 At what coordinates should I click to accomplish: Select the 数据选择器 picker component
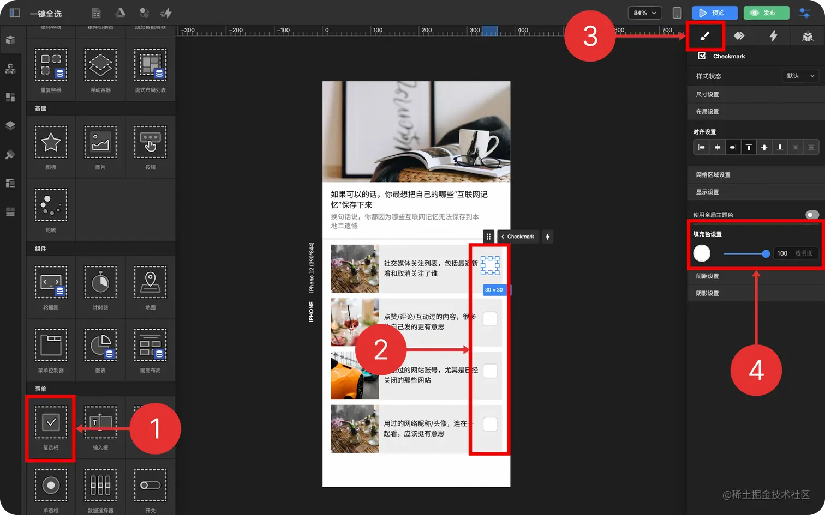[x=100, y=490]
